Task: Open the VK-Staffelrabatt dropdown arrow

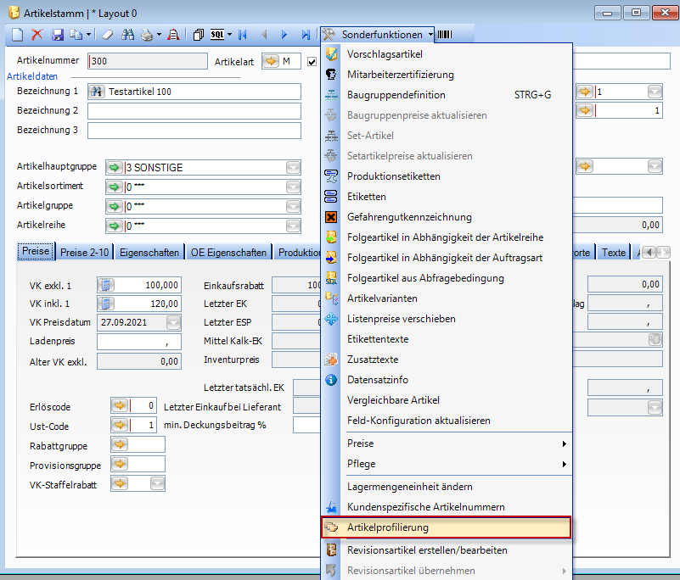Action: click(x=157, y=482)
